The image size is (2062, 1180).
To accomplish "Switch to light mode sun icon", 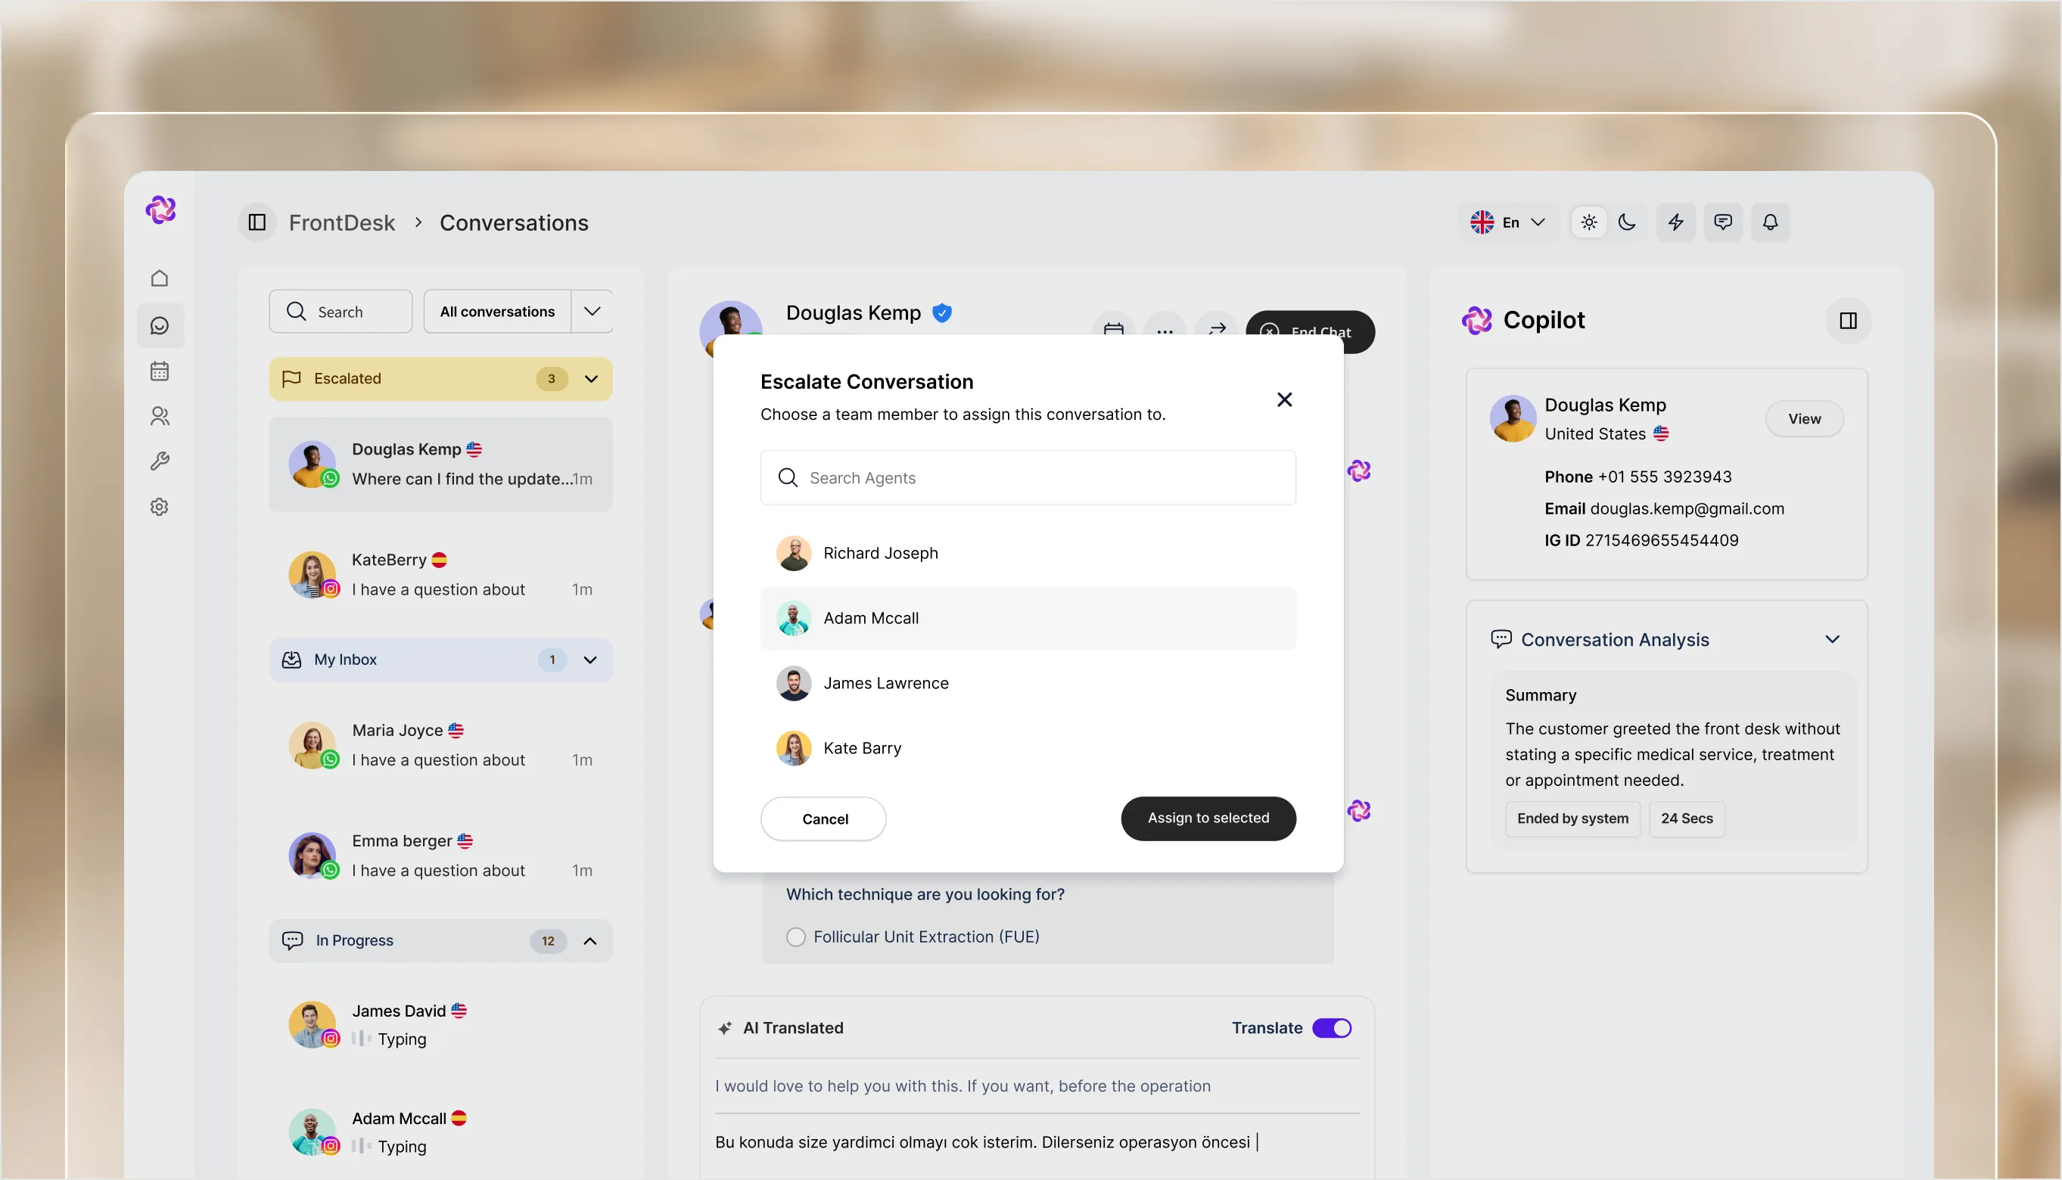I will click(x=1588, y=222).
